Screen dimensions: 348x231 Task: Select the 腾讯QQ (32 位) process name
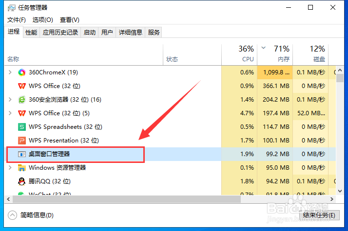coord(50,181)
